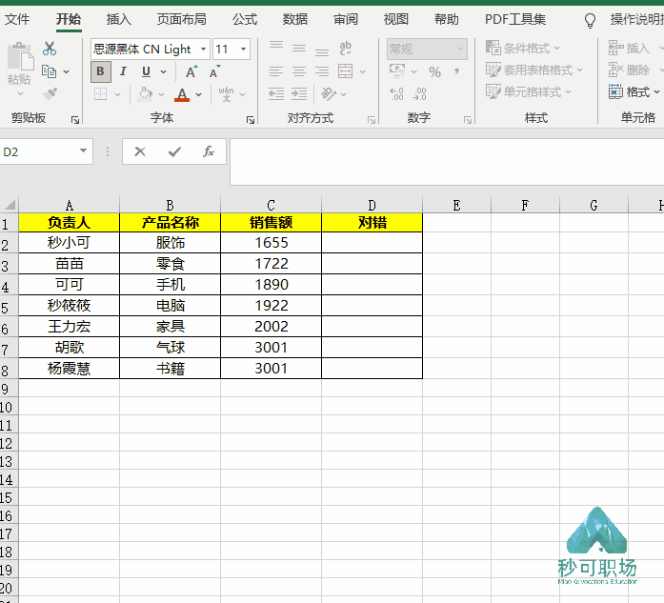Increase font size with large A icon
664x603 pixels.
pos(191,71)
